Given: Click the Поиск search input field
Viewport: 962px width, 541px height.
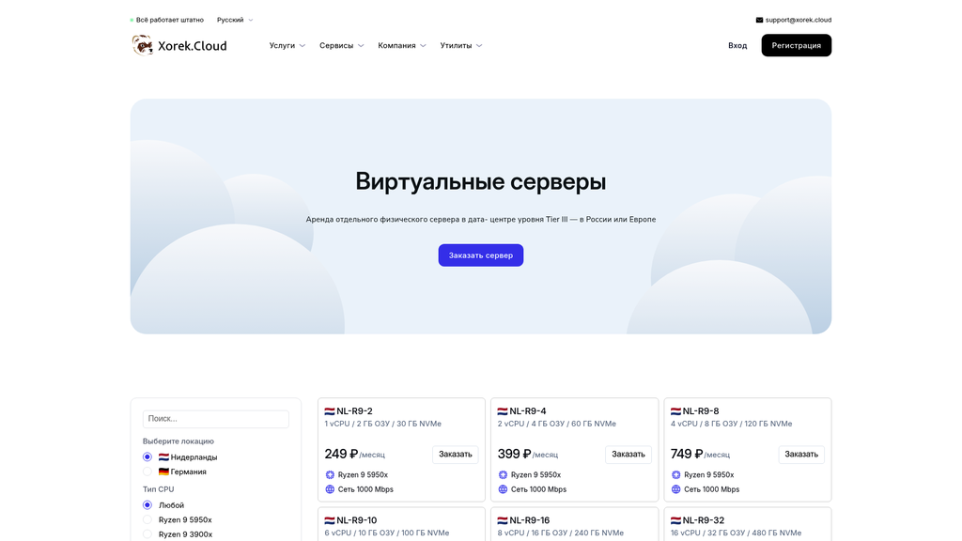Looking at the screenshot, I should pos(216,418).
